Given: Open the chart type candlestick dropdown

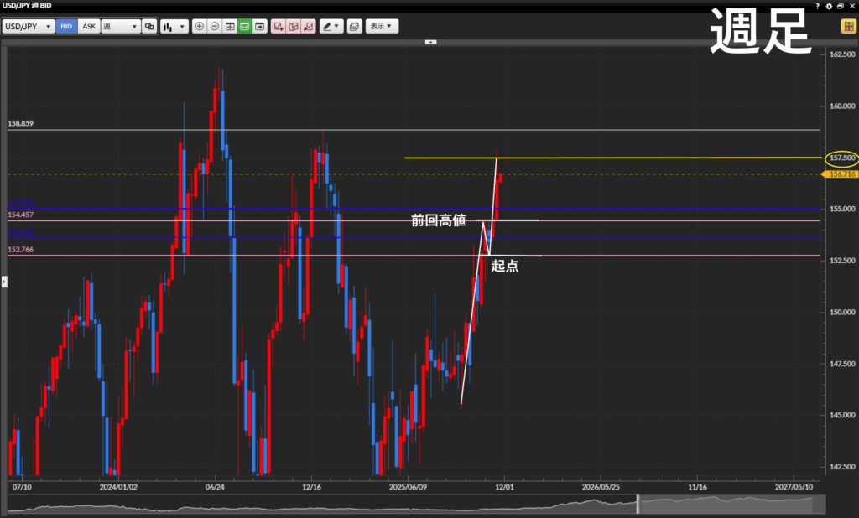Looking at the screenshot, I should (x=174, y=26).
